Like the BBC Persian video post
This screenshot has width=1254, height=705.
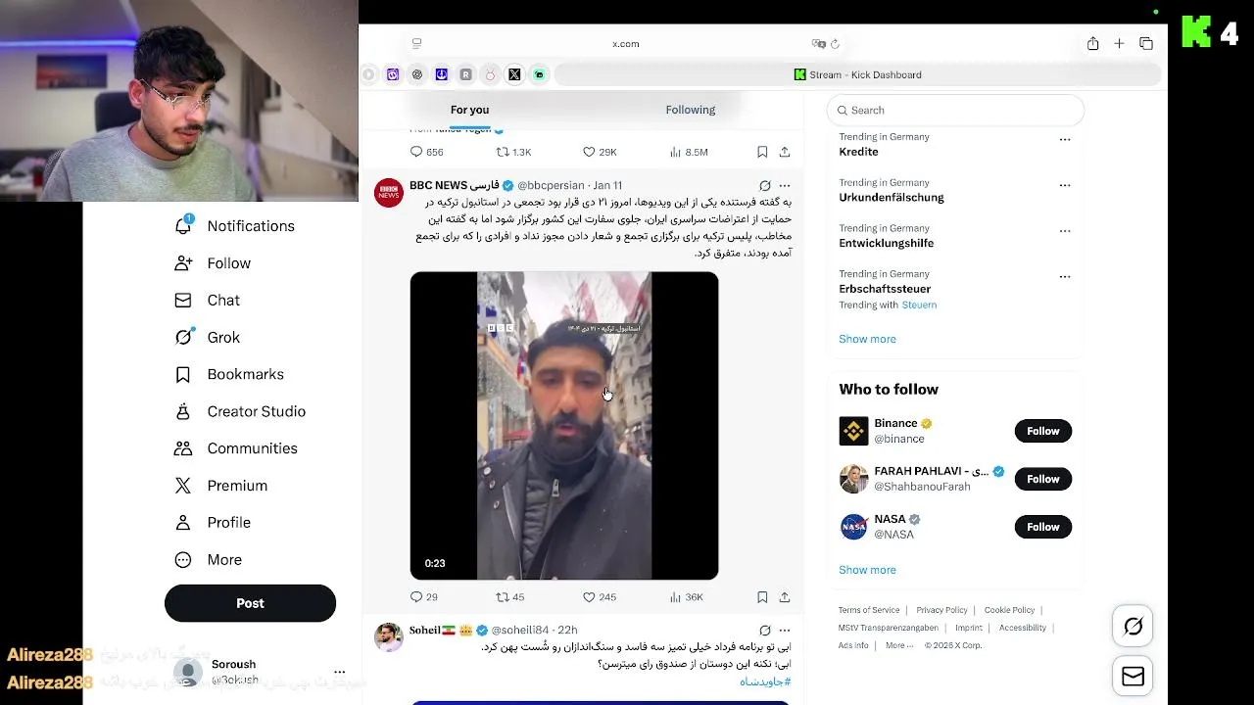600,597
